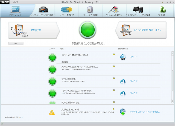Select the デフラグが開いています row text
This screenshot has width=175, height=126.
click(71, 102)
